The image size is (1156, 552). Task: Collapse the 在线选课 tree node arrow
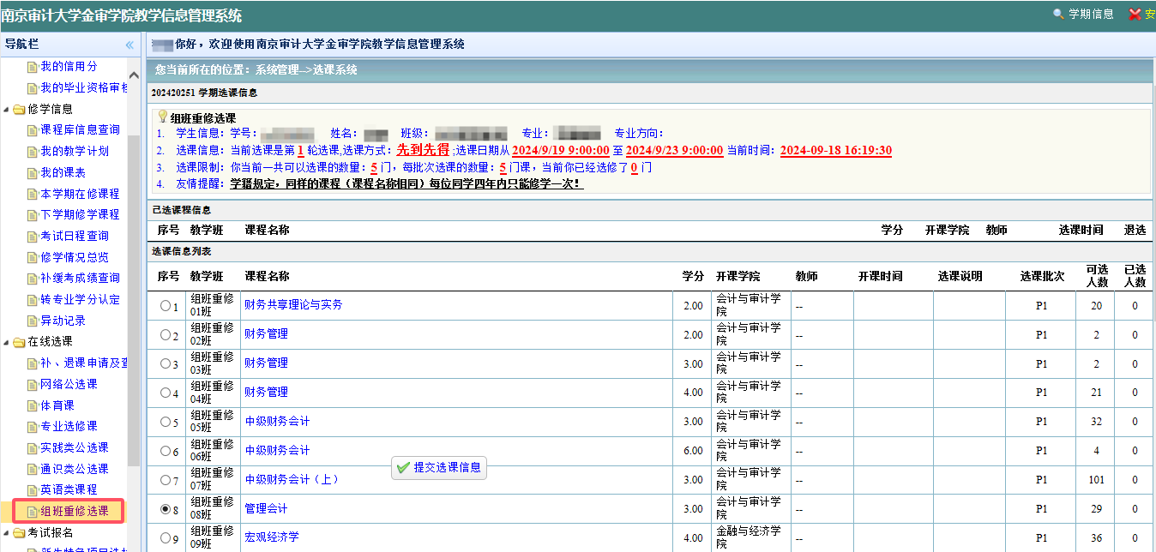(7, 342)
